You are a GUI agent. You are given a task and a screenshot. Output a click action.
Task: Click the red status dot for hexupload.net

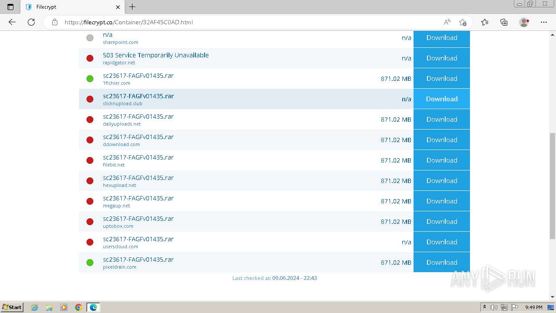click(90, 181)
